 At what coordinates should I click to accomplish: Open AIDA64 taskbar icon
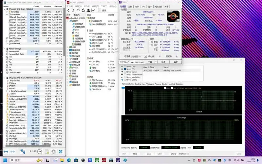(104, 160)
